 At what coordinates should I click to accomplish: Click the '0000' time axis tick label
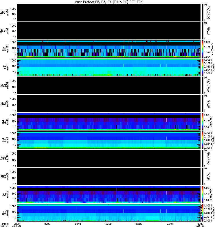pos(200,224)
